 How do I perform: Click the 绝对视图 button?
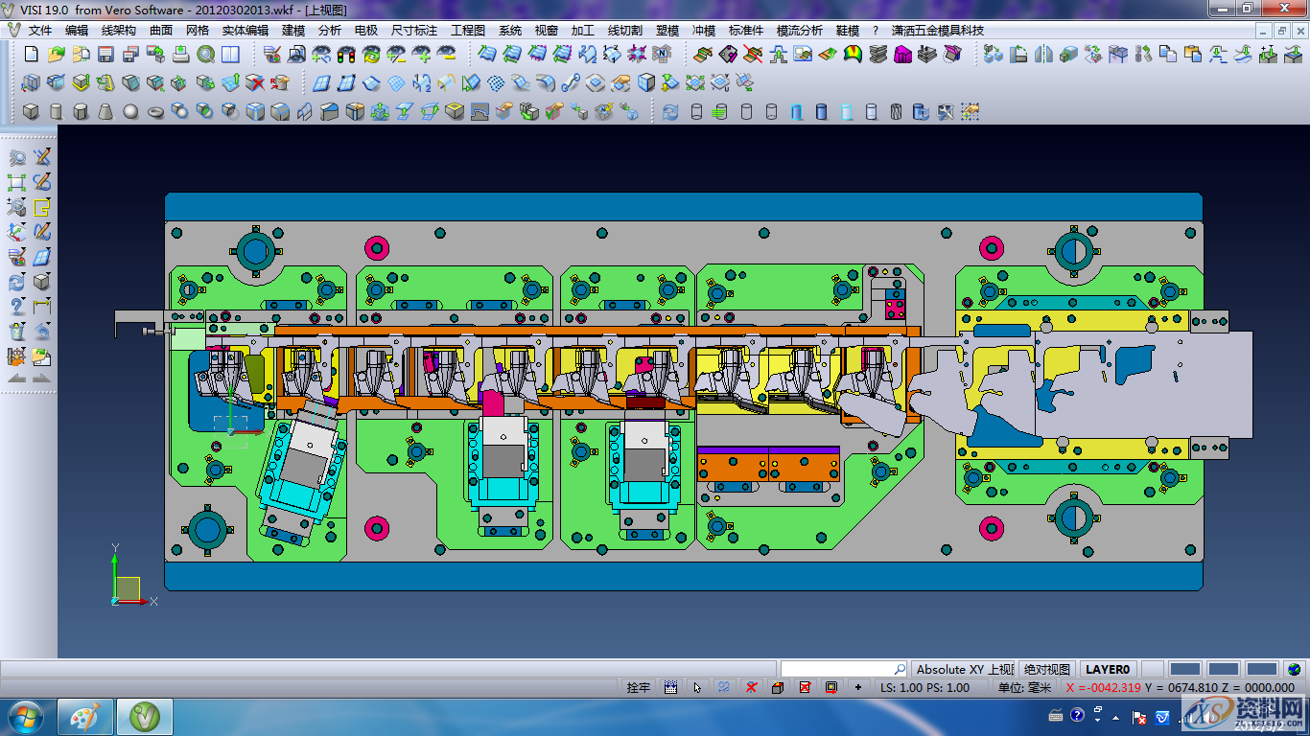tap(1046, 669)
